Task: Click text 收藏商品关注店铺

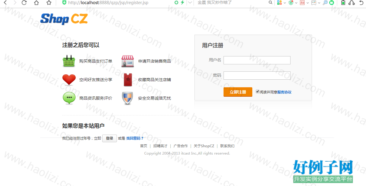Action: click(x=155, y=80)
